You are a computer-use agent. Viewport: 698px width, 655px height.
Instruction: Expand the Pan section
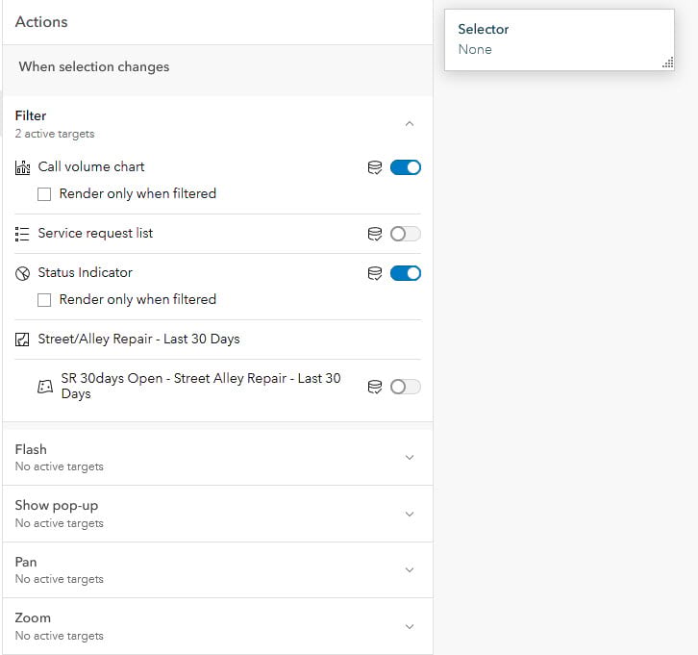pyautogui.click(x=410, y=570)
